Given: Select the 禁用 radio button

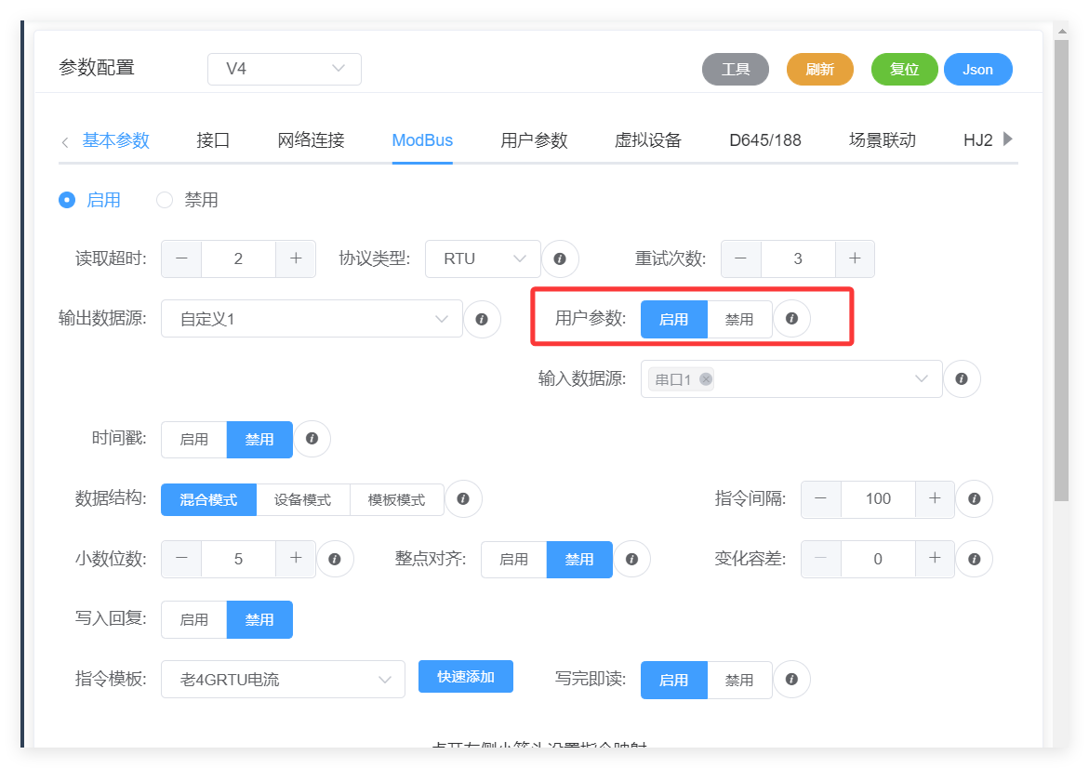Looking at the screenshot, I should (x=165, y=200).
